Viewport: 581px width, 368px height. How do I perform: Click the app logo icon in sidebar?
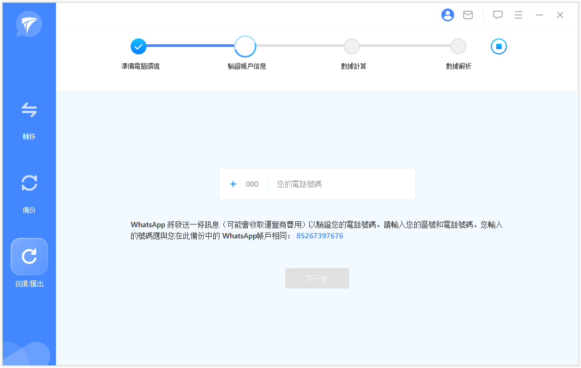point(29,24)
